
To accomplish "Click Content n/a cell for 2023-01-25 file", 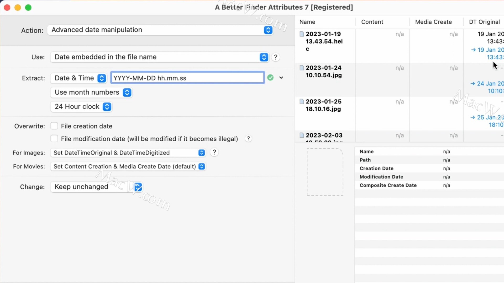I will click(400, 102).
